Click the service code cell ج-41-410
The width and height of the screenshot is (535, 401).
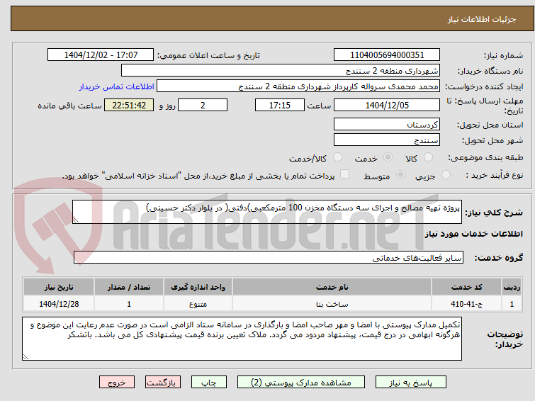click(x=466, y=304)
